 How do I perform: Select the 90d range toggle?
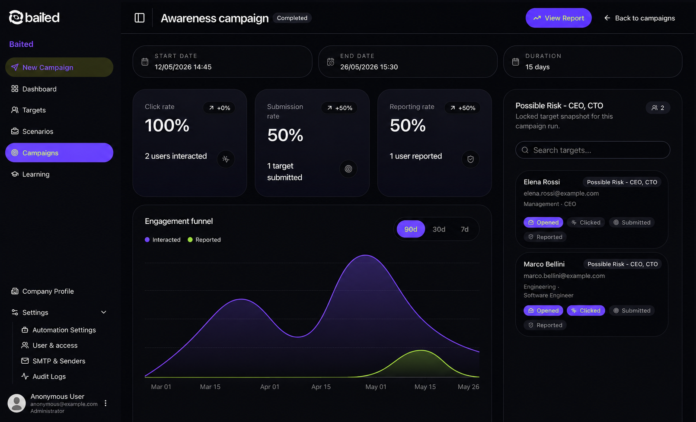411,229
